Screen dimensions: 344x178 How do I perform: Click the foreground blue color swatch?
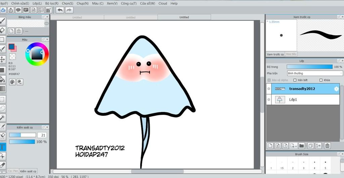point(11,46)
